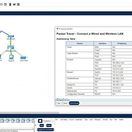The image size is (132, 132).
Task: Click the Type column header
Action: tap(86, 120)
